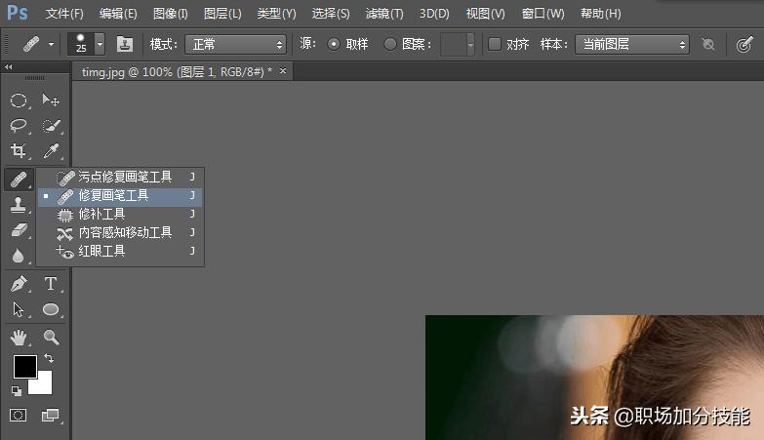This screenshot has width=764, height=440.
Task: Enable the 对齐 checkbox
Action: coord(495,44)
